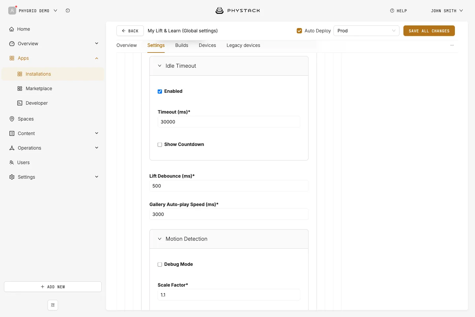
Task: Switch to the Overview tab
Action: pyautogui.click(x=127, y=45)
